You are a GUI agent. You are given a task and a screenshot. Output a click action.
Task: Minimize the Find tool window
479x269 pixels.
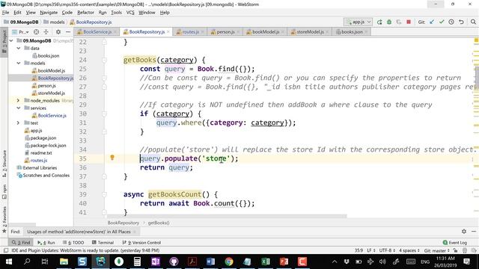click(x=474, y=232)
